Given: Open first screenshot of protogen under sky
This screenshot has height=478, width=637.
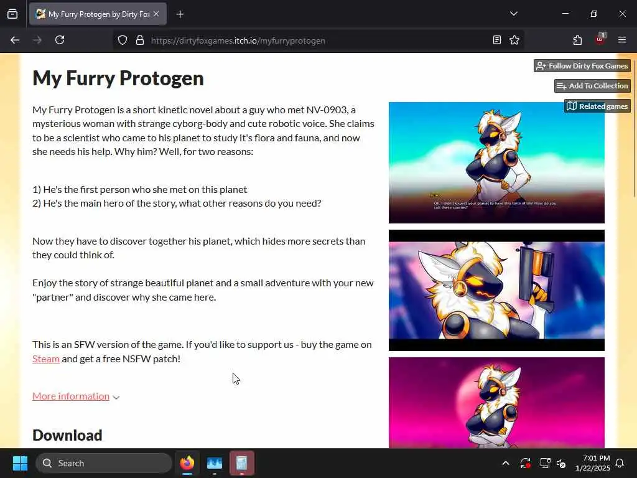Looking at the screenshot, I should (496, 162).
